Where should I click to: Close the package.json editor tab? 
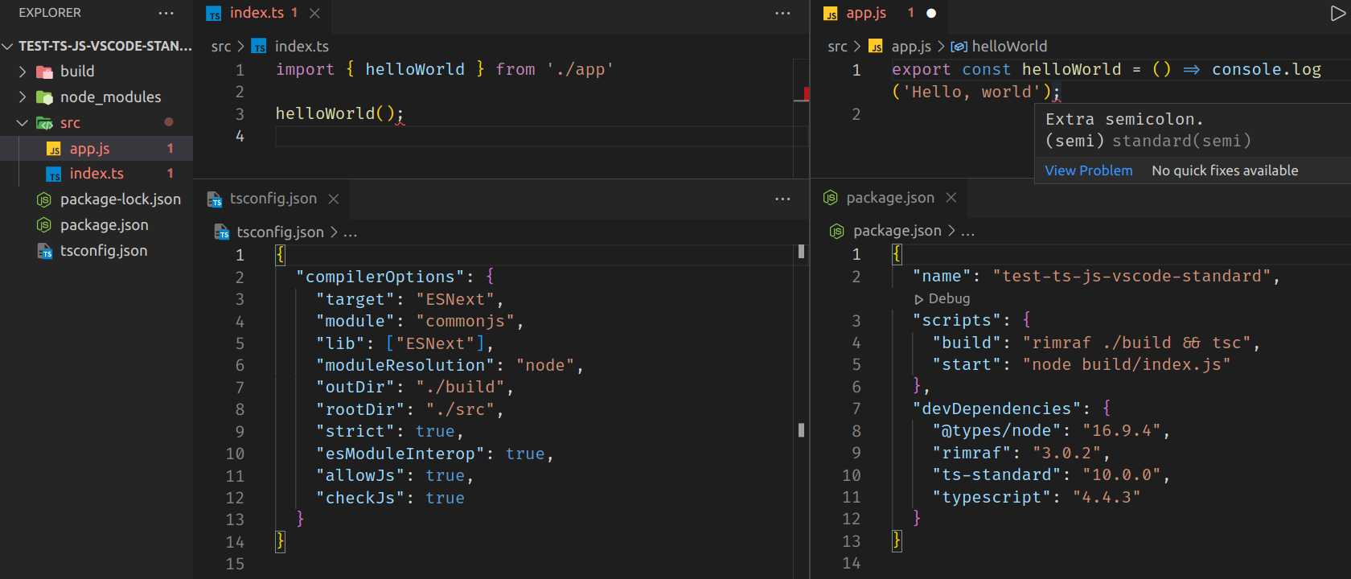coord(951,198)
